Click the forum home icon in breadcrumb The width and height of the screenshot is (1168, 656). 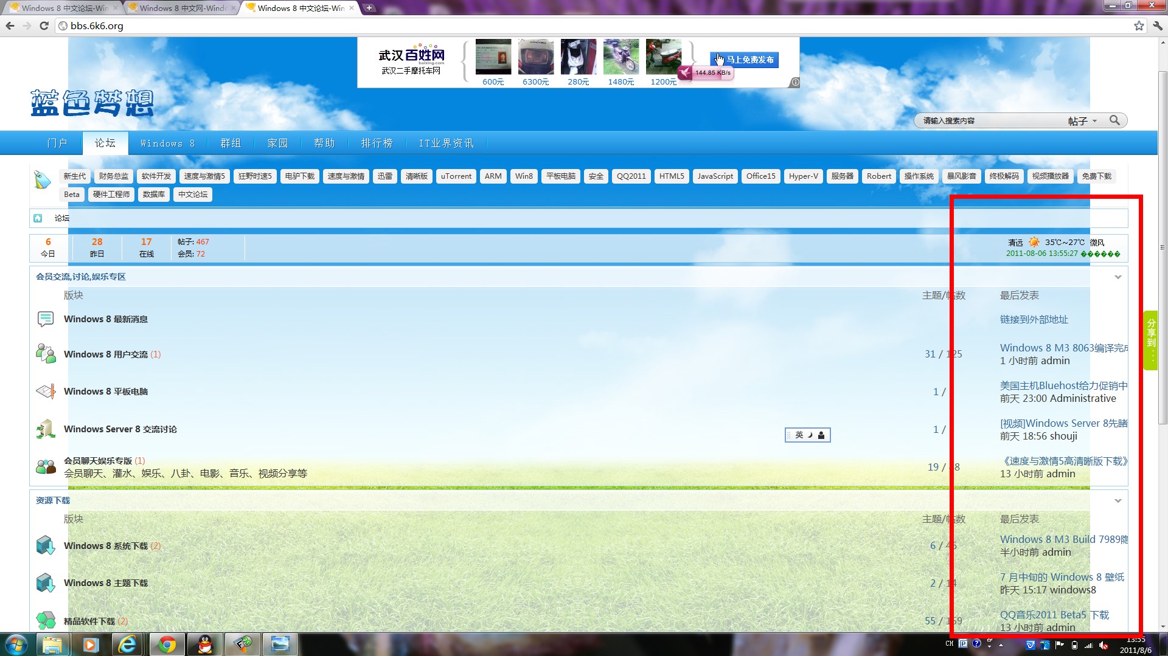[38, 218]
